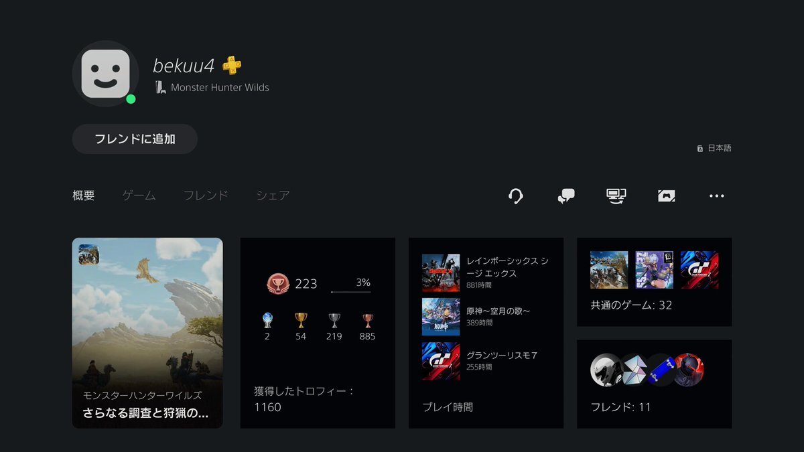Switch to the 概要 tab
Image resolution: width=804 pixels, height=452 pixels.
tap(84, 196)
